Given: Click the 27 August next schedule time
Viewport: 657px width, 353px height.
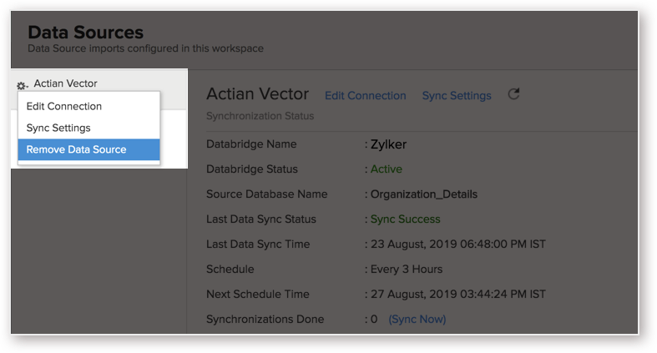Looking at the screenshot, I should (x=458, y=294).
